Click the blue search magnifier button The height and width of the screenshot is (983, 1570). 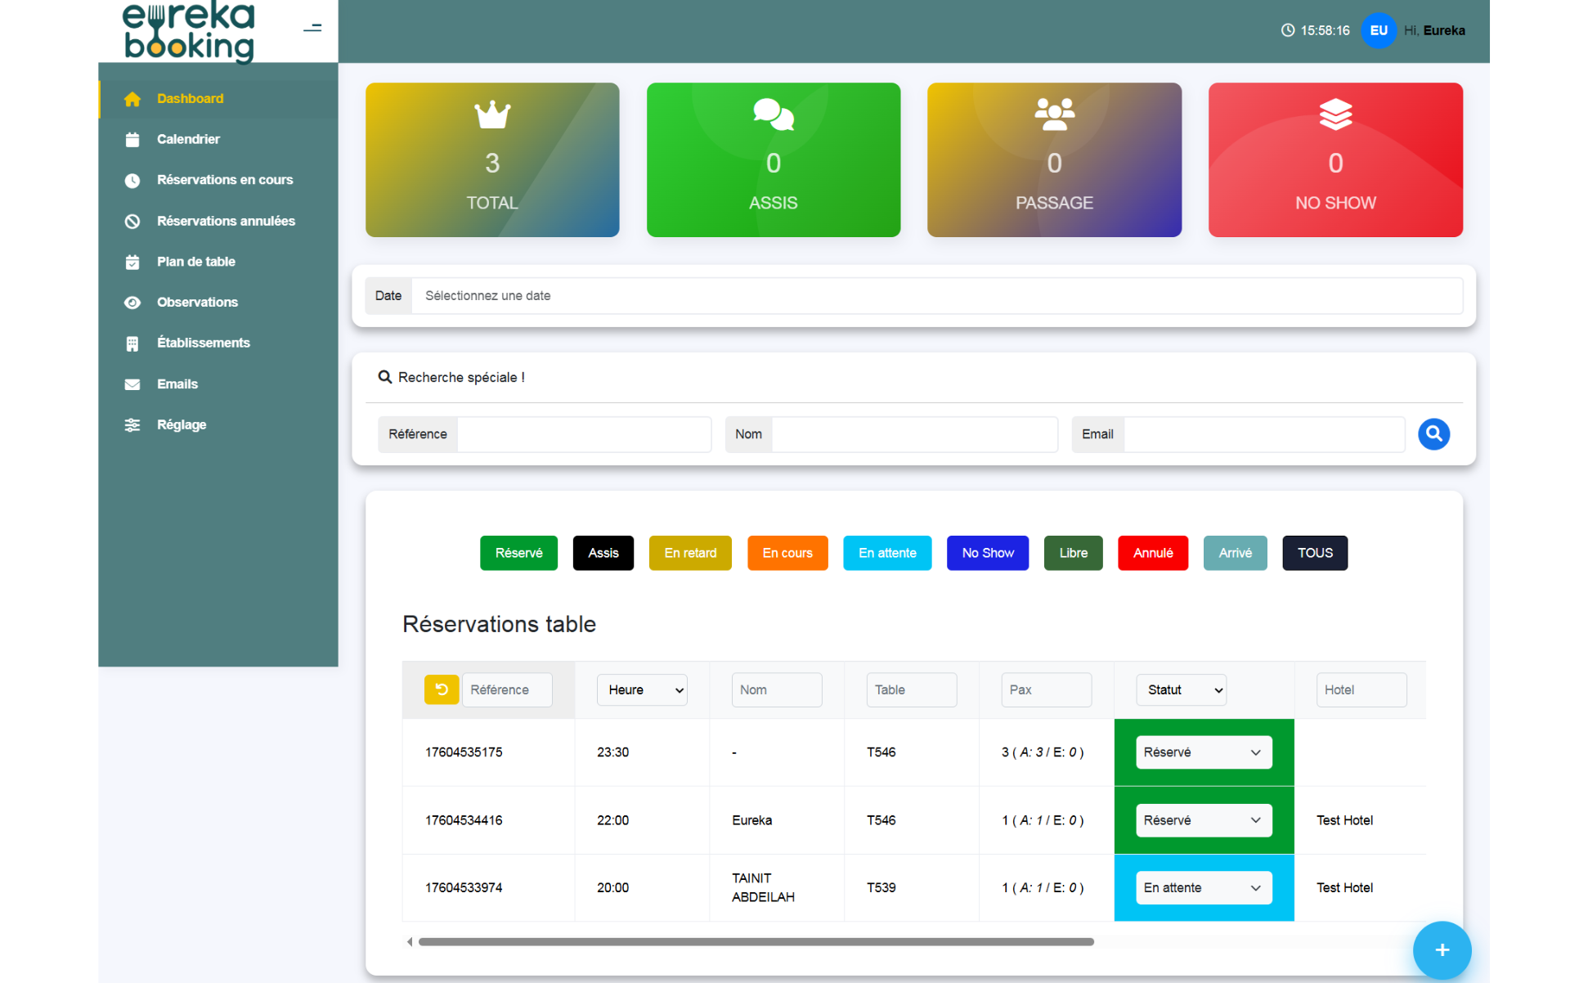[x=1433, y=433]
